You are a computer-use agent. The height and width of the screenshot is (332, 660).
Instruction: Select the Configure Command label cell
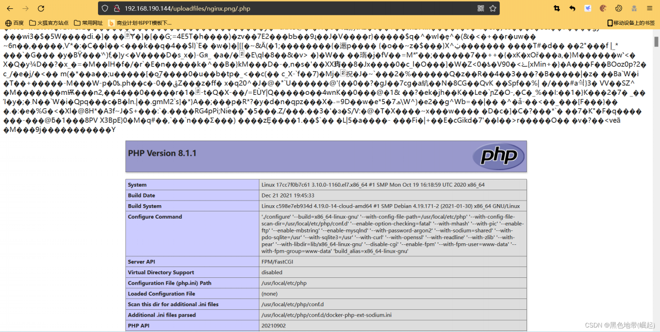coord(192,234)
